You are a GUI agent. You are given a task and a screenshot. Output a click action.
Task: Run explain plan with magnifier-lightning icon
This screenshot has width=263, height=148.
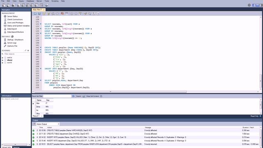click(53, 14)
